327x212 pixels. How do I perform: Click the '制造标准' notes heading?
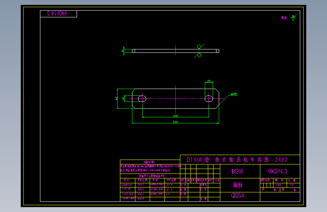pos(149,162)
